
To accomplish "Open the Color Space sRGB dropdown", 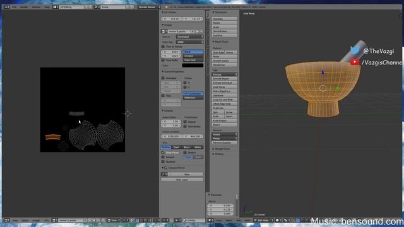I will point(189,42).
